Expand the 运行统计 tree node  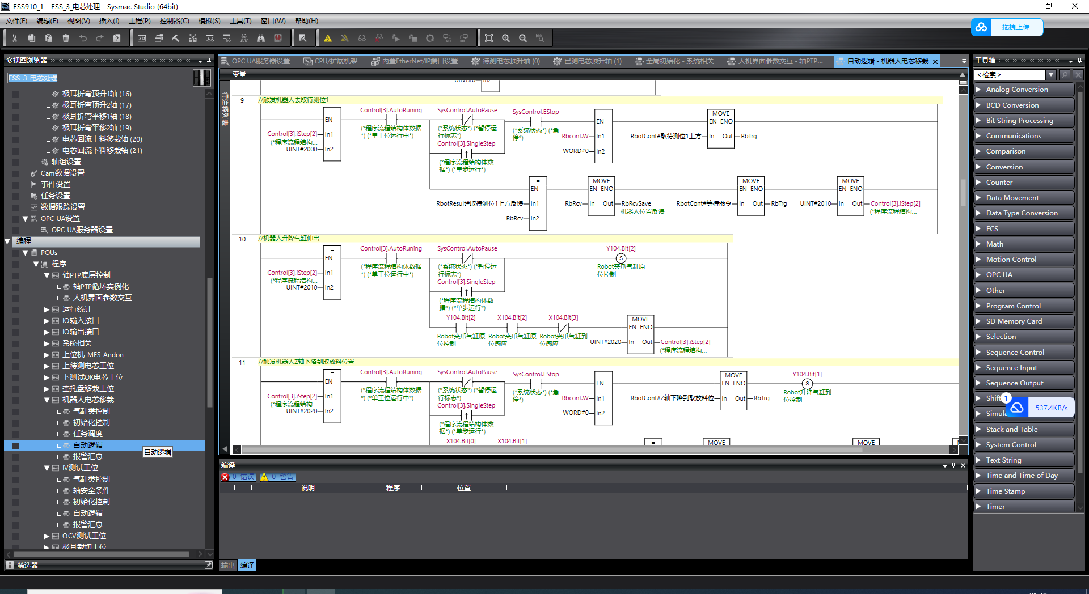47,309
